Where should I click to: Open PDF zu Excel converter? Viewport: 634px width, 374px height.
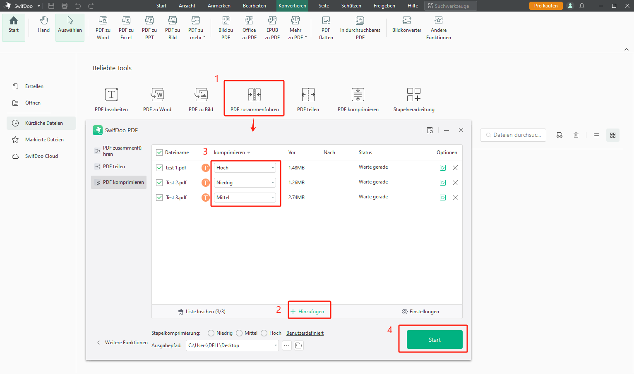click(x=126, y=28)
